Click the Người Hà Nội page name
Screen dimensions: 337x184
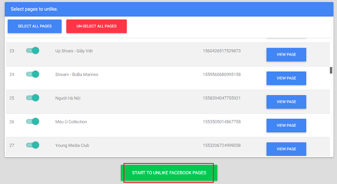[68, 98]
